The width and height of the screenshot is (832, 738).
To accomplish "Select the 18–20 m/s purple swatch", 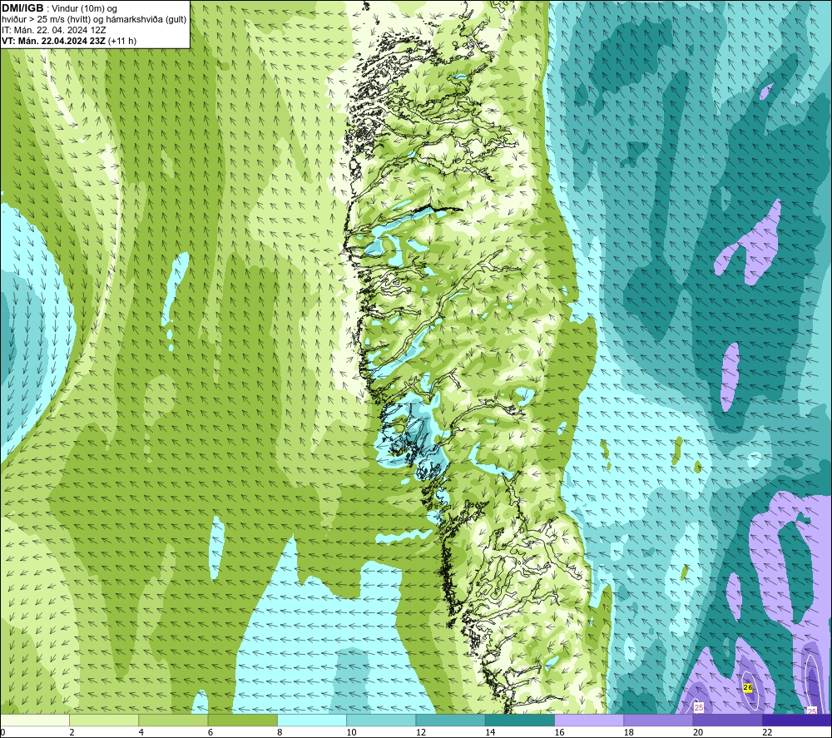I will (x=658, y=720).
